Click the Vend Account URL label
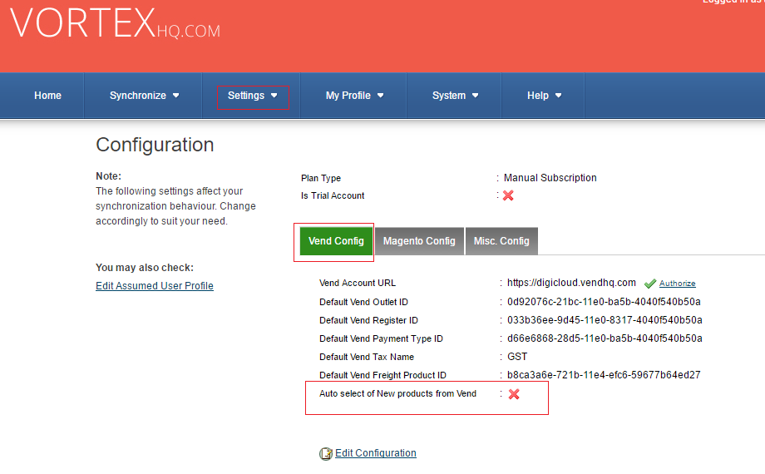This screenshot has width=765, height=474. pos(357,283)
